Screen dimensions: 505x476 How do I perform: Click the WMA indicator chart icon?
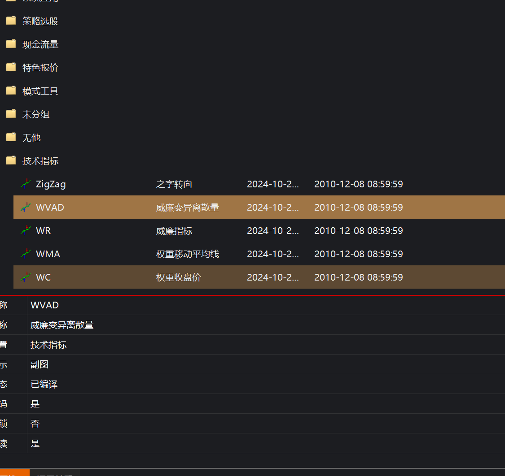point(26,254)
